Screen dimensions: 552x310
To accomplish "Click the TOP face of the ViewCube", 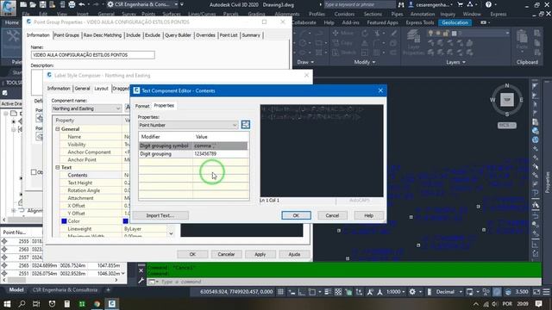I will (x=507, y=100).
